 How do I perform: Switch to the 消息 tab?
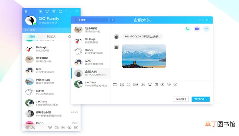coord(32,37)
